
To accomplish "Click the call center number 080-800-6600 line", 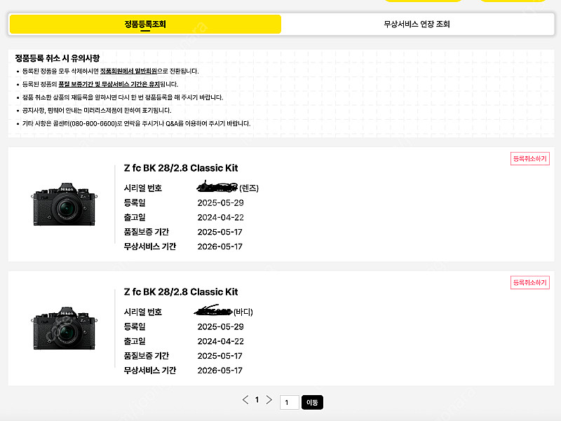I will click(x=136, y=124).
